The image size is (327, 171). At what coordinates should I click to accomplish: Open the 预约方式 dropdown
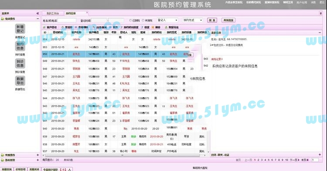pyautogui.click(x=192, y=20)
